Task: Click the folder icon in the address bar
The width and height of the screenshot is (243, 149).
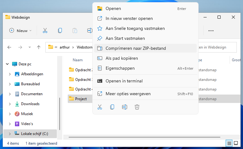Action: click(51, 47)
